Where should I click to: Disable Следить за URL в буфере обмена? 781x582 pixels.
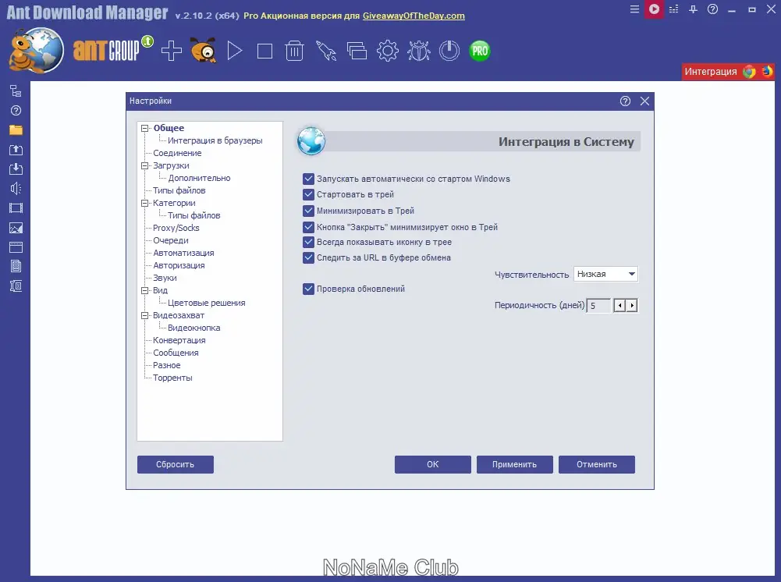coord(308,258)
